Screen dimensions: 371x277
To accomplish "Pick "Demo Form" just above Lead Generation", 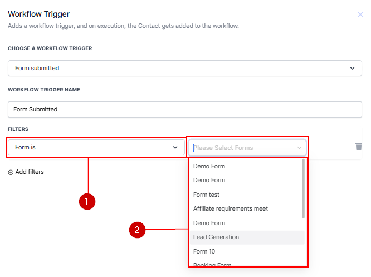I will coord(209,223).
